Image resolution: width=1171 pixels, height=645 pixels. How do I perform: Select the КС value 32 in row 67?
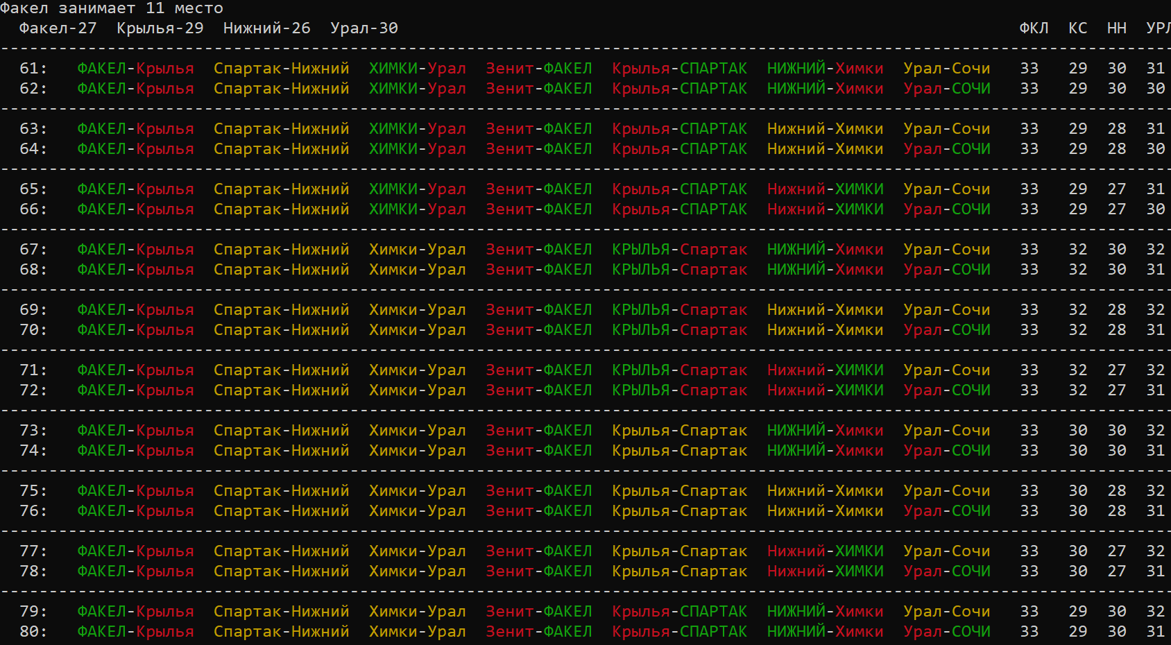pos(1078,250)
